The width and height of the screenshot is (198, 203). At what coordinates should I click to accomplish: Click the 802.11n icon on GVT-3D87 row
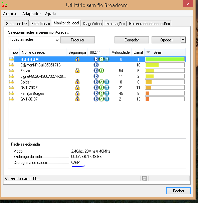pyautogui.click(x=107, y=99)
